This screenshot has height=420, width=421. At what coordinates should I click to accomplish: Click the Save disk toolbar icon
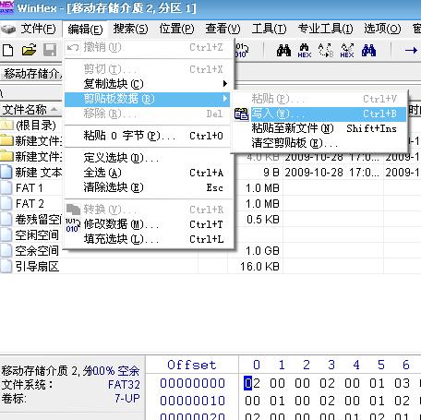[x=50, y=50]
